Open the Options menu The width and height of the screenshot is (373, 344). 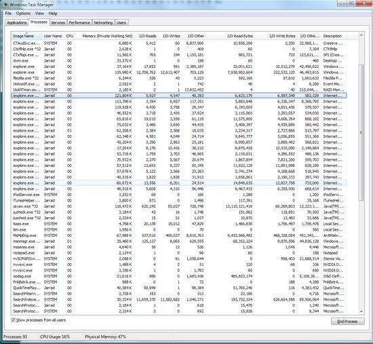(23, 14)
